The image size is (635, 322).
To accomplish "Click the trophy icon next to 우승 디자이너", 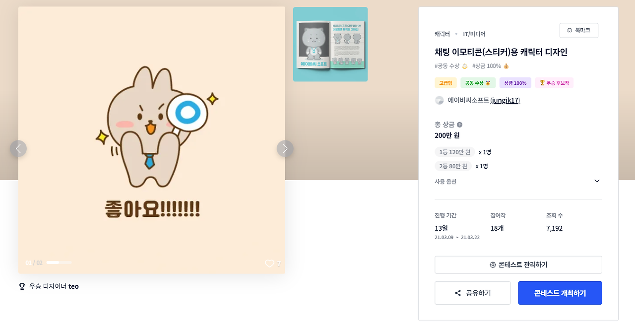I will [x=22, y=286].
